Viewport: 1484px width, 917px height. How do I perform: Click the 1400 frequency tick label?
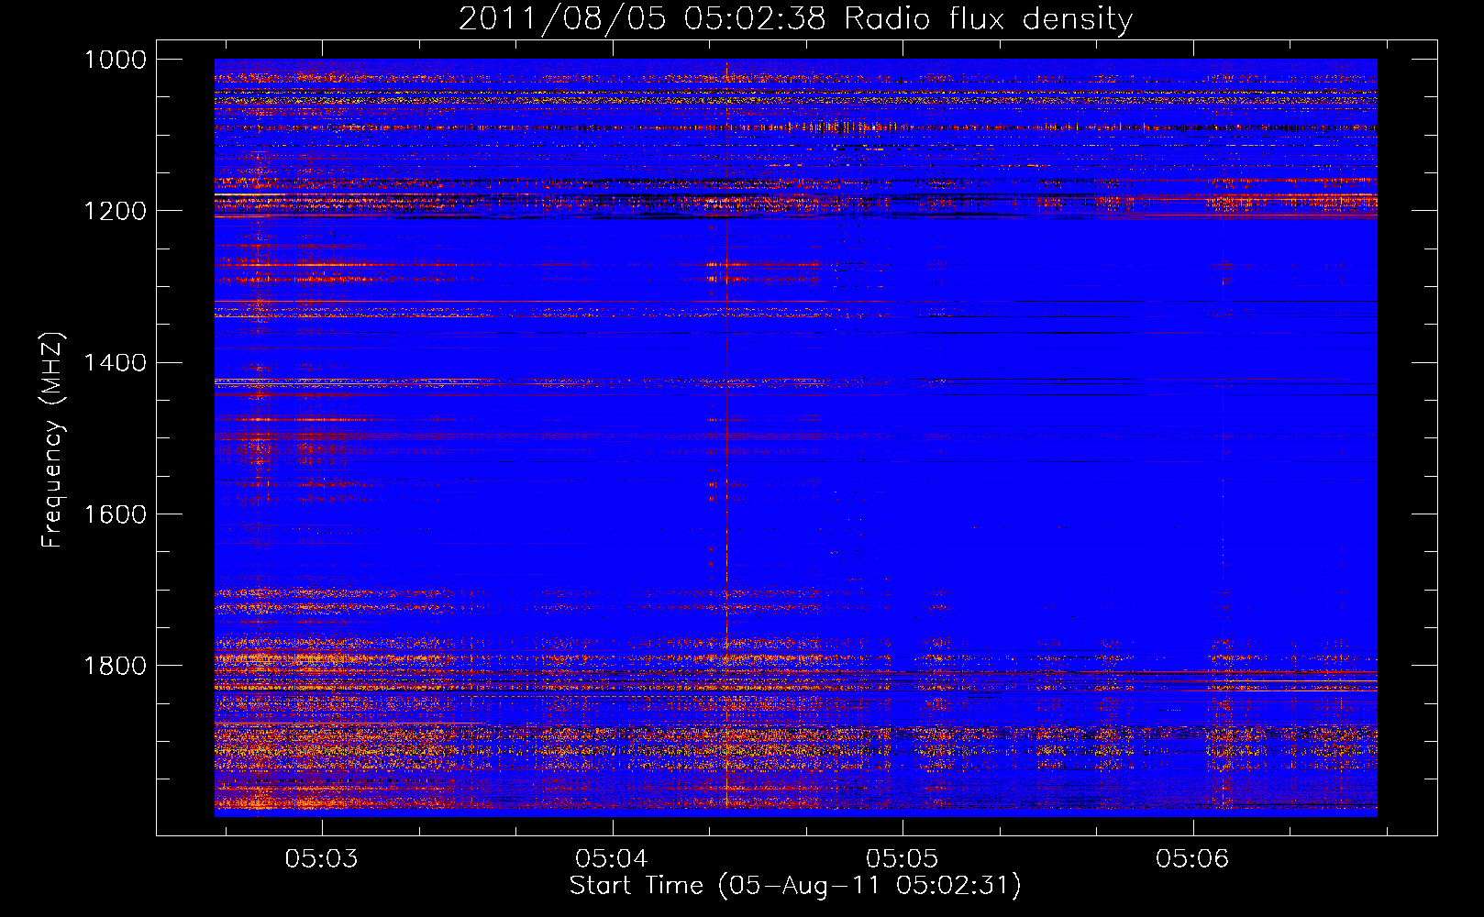tap(116, 362)
